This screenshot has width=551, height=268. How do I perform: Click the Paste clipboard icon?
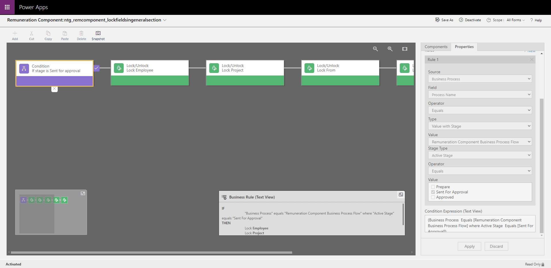(65, 33)
